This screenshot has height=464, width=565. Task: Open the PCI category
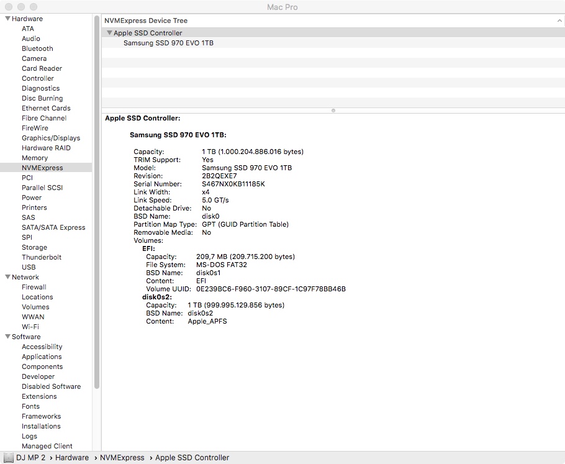[x=27, y=178]
